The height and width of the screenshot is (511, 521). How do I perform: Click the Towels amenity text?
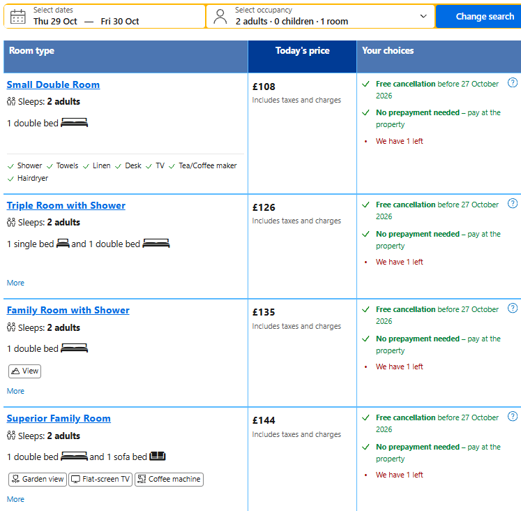click(x=67, y=165)
